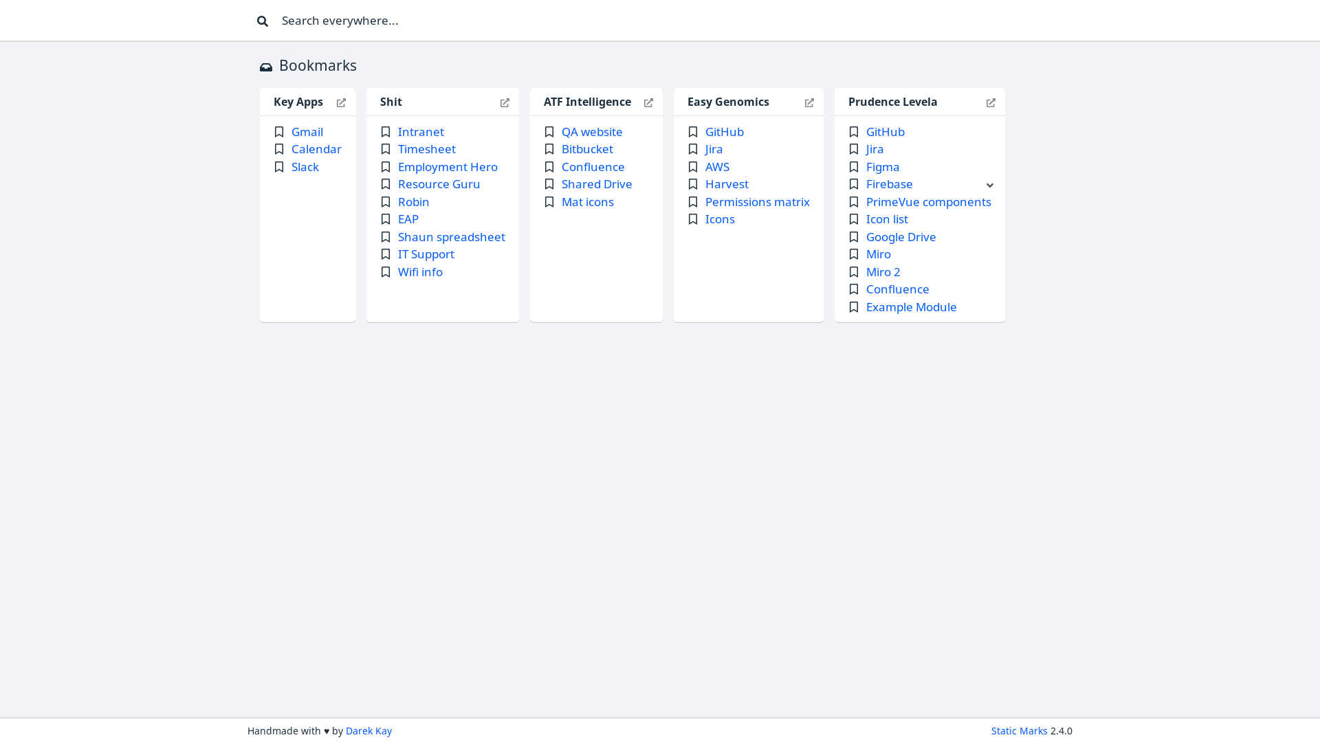Open the Figma bookmark
Viewport: 1320px width, 742px height.
(883, 167)
